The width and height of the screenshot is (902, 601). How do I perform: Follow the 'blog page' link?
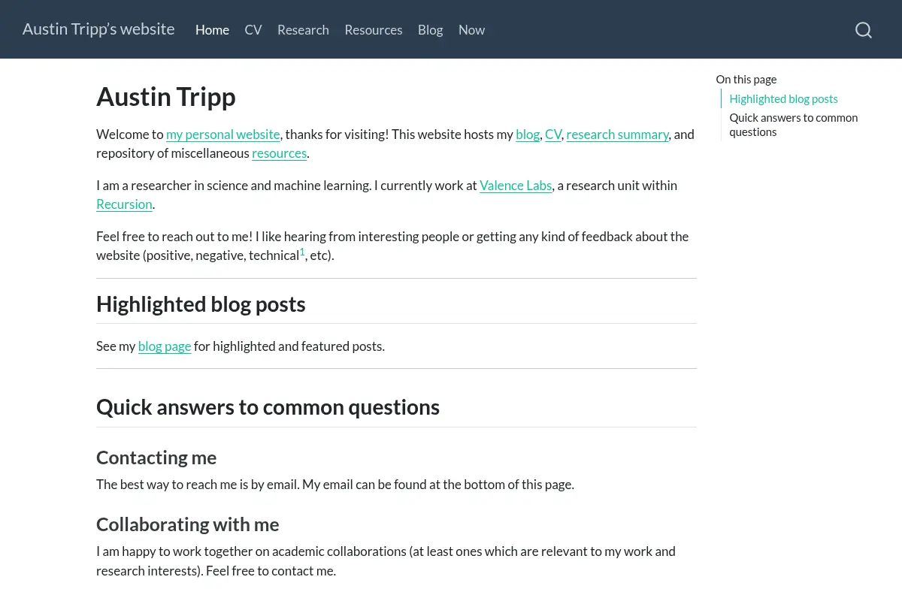(x=165, y=346)
